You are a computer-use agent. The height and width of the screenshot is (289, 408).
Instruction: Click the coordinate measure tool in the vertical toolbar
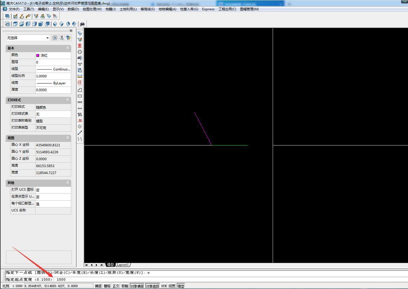(x=80, y=70)
